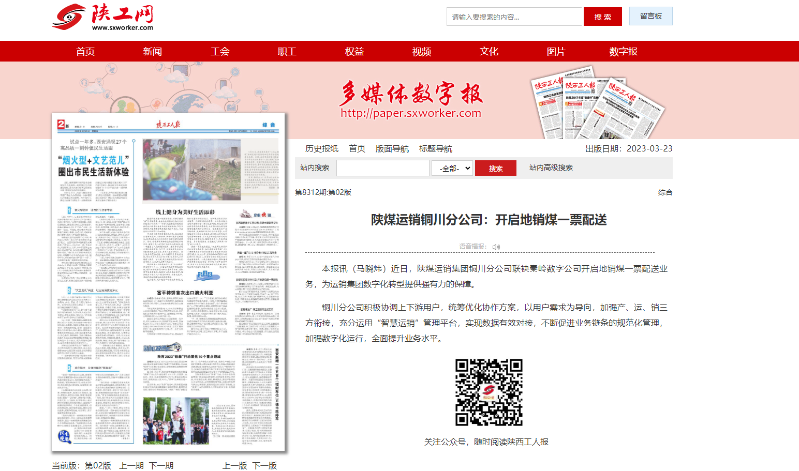Viewport: 799px width, 471px height.
Task: Open 历史报纸 link
Action: pos(322,148)
